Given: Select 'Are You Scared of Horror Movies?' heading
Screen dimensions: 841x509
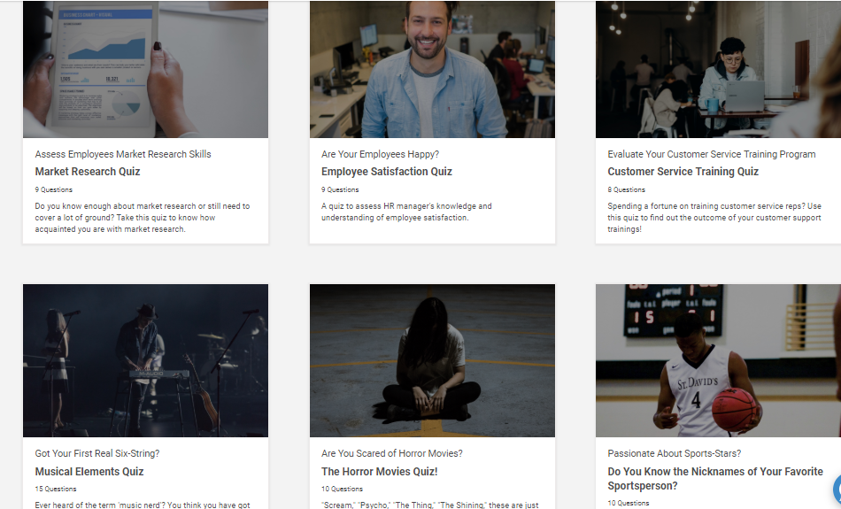Looking at the screenshot, I should (391, 454).
